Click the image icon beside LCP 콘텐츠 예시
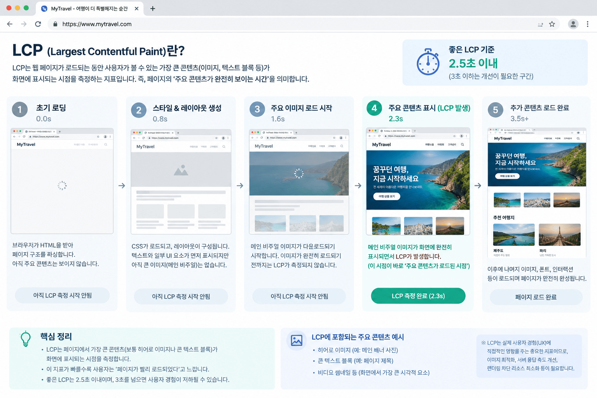 pos(297,340)
